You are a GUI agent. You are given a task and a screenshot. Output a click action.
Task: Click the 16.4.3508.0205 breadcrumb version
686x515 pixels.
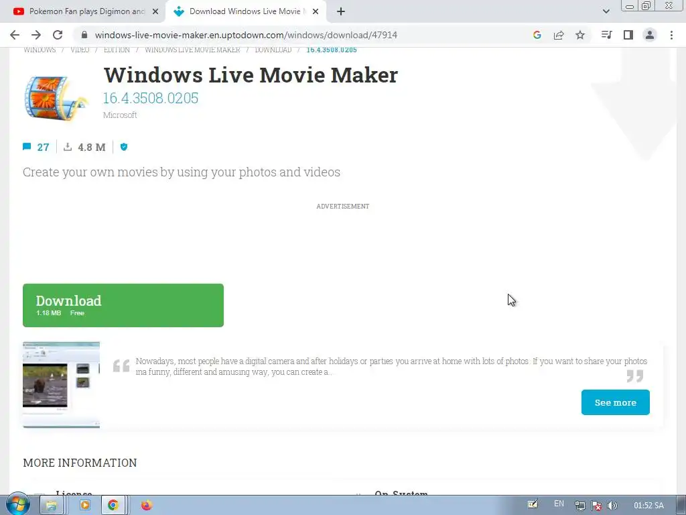tap(332, 50)
